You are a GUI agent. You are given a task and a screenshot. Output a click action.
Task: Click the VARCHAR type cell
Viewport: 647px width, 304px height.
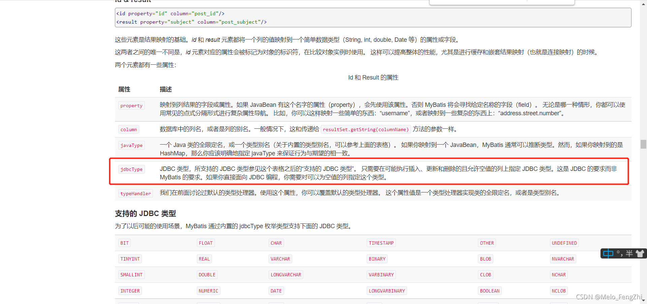click(x=280, y=259)
